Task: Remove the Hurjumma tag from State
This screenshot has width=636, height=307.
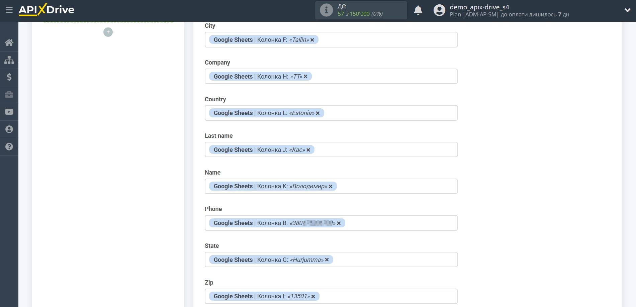Action: coord(327,260)
